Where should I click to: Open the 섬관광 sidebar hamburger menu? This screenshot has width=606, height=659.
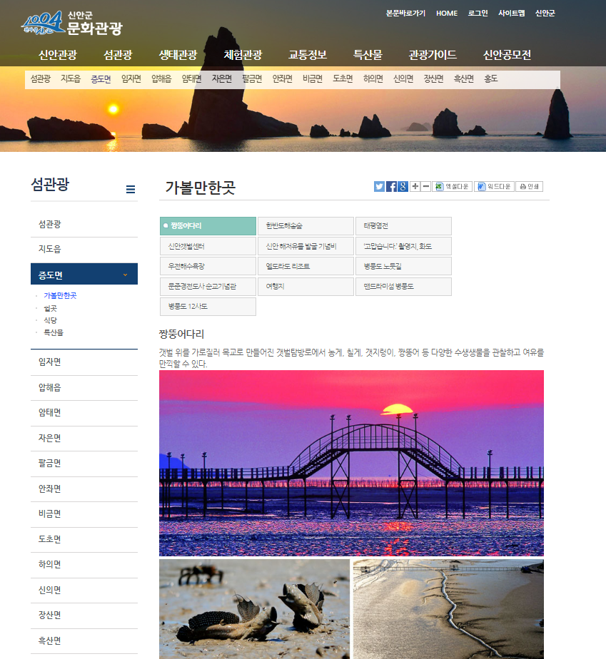click(x=131, y=190)
